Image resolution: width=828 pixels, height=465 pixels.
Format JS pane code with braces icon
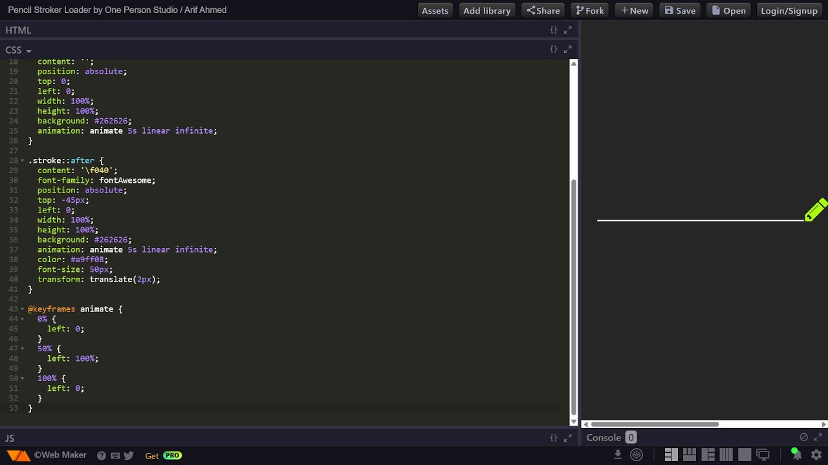(554, 438)
